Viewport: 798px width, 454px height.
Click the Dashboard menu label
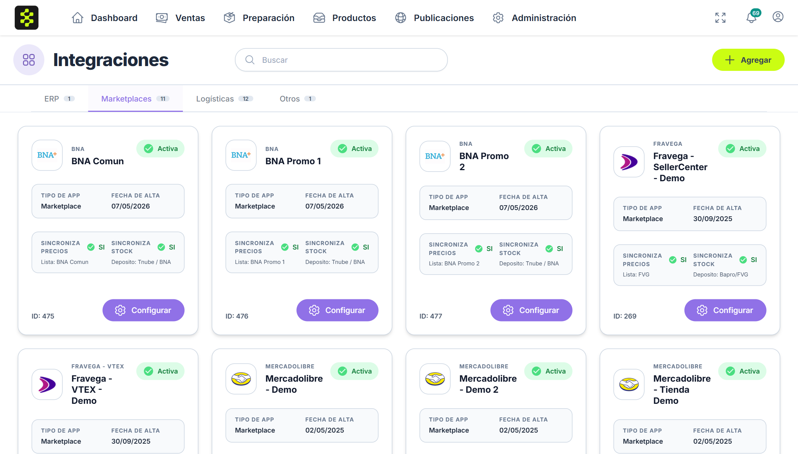coord(114,18)
